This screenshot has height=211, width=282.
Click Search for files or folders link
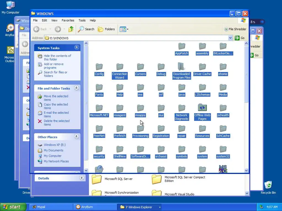click(x=55, y=74)
